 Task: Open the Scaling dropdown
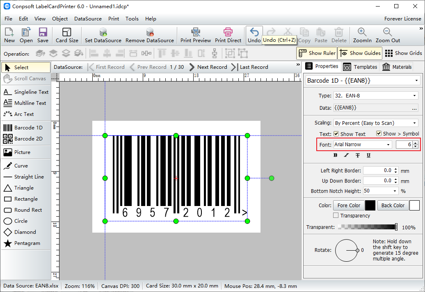point(414,123)
